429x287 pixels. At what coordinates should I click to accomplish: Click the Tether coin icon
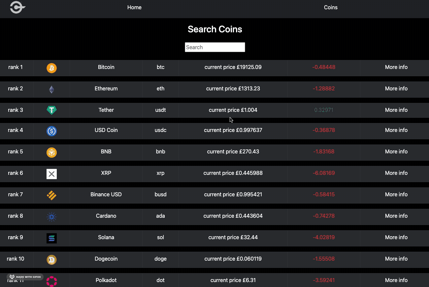click(x=51, y=110)
